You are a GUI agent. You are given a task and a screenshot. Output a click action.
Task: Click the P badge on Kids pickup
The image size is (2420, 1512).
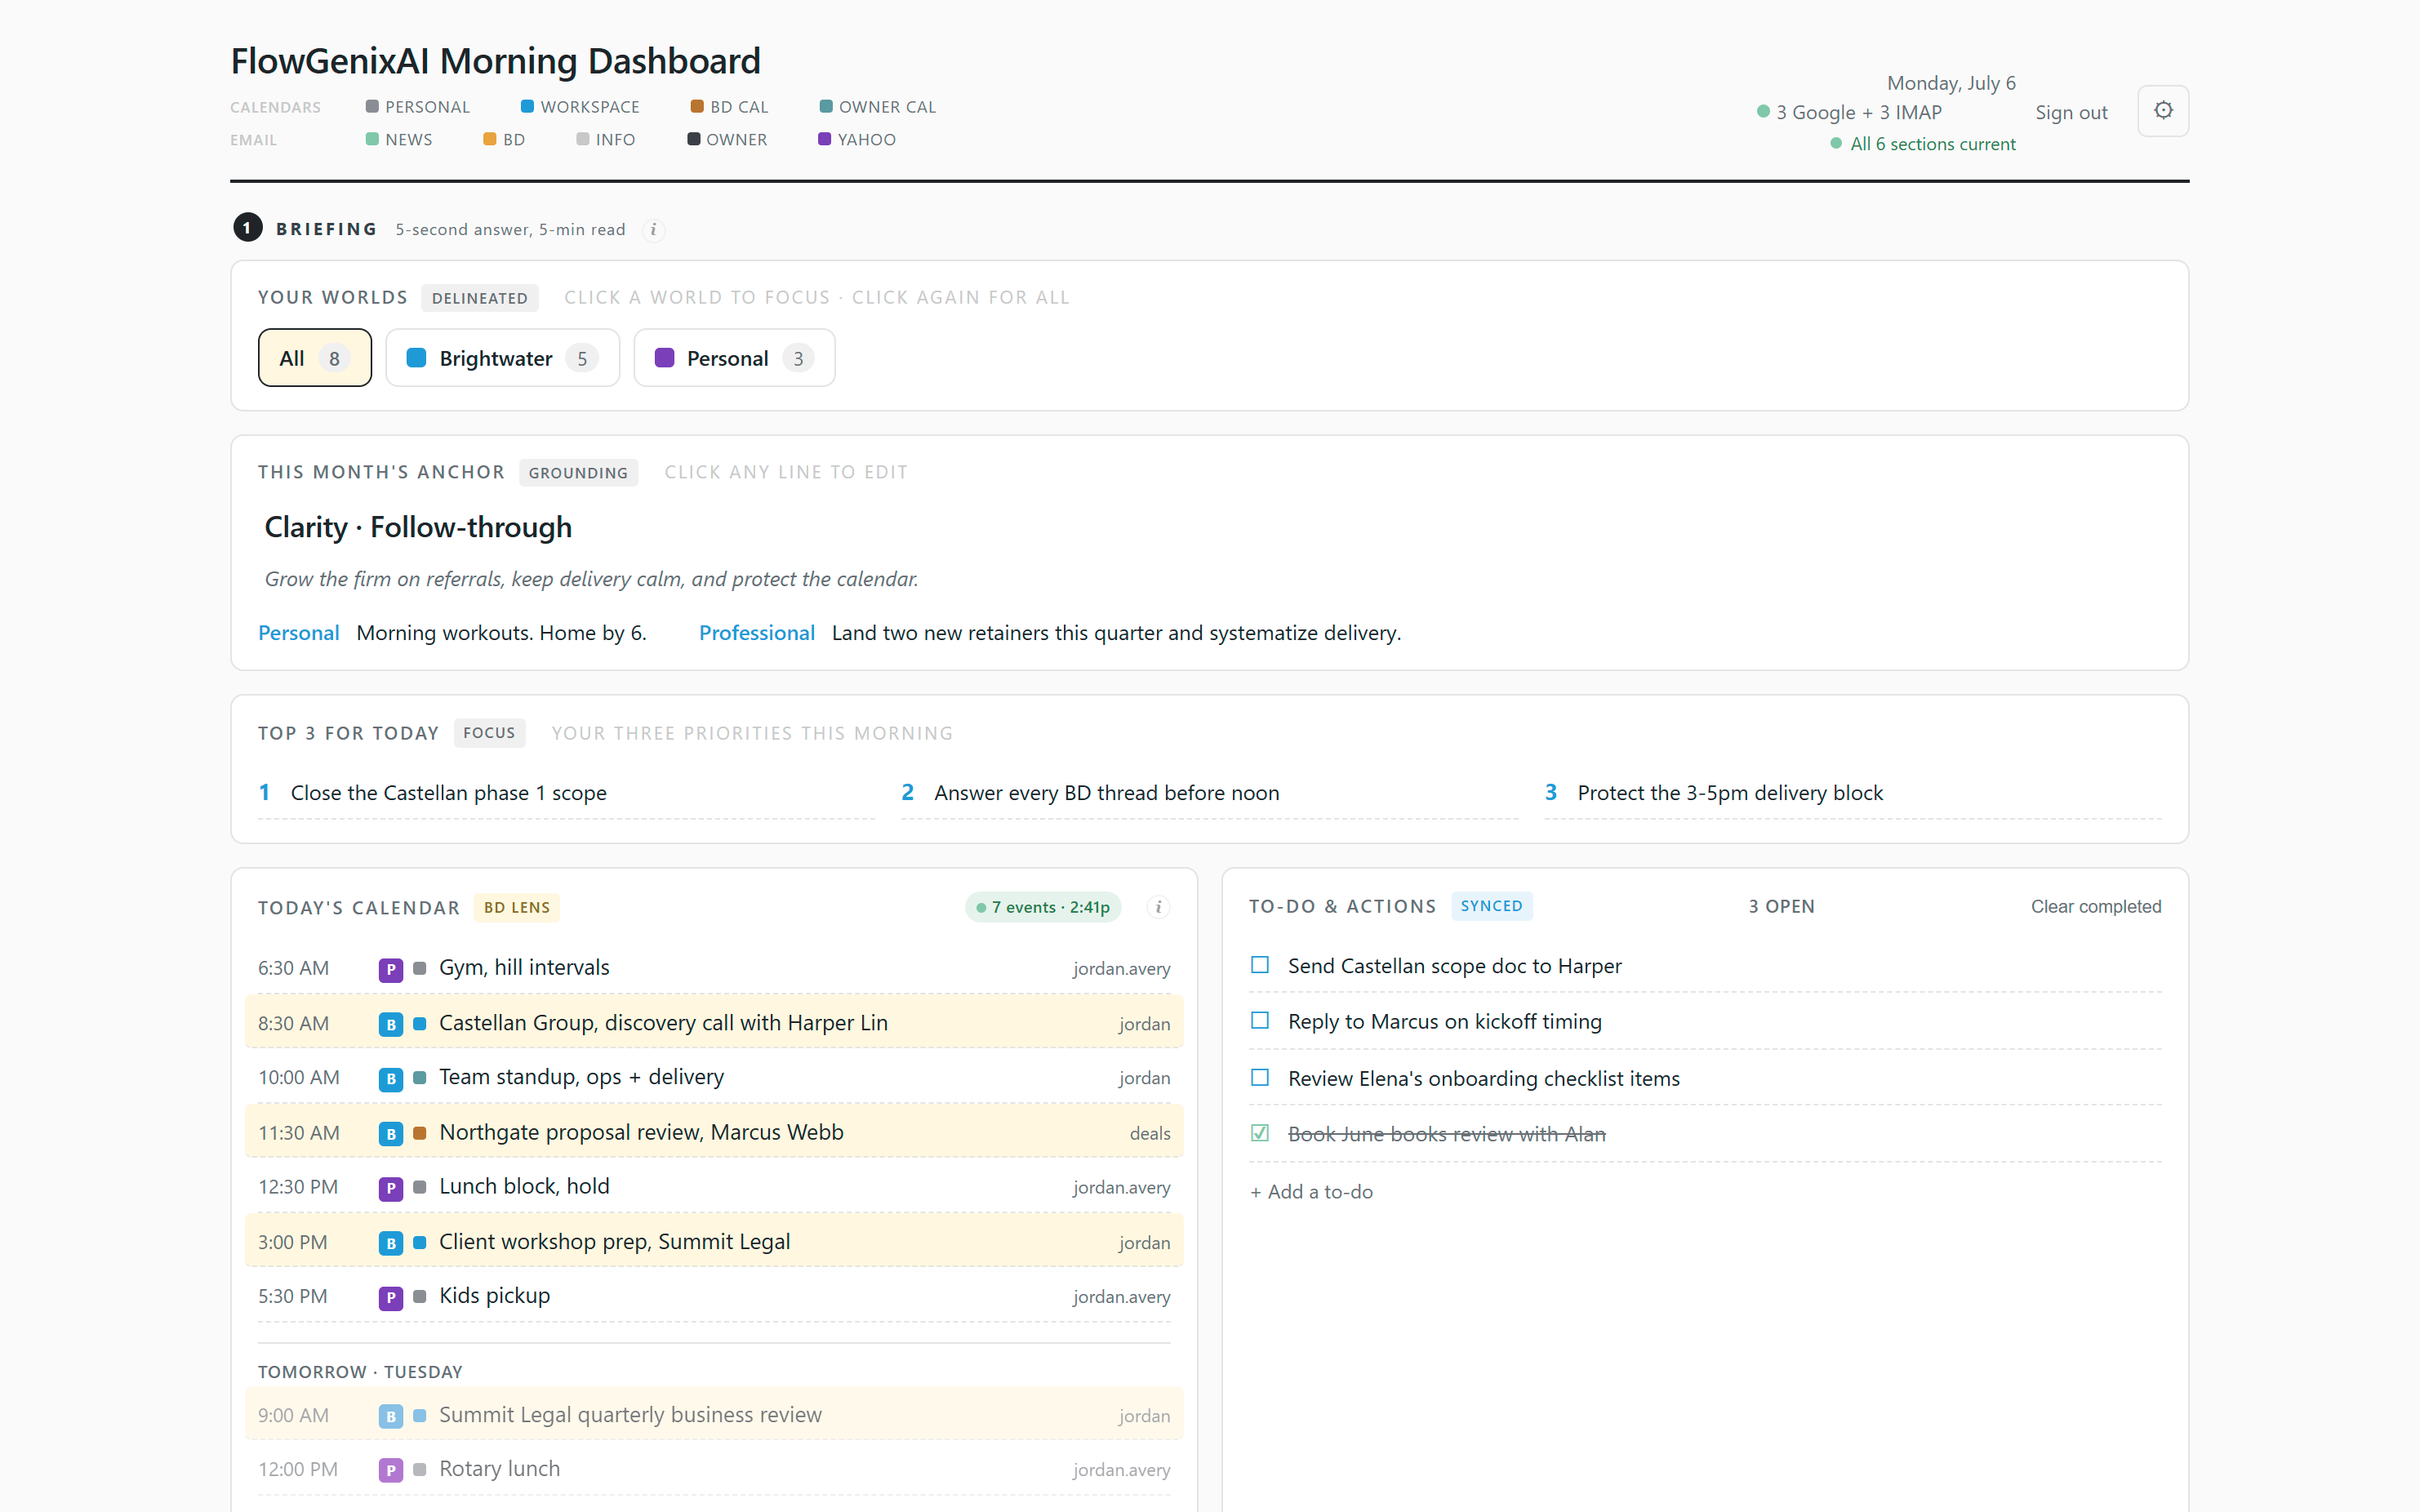pyautogui.click(x=391, y=1297)
